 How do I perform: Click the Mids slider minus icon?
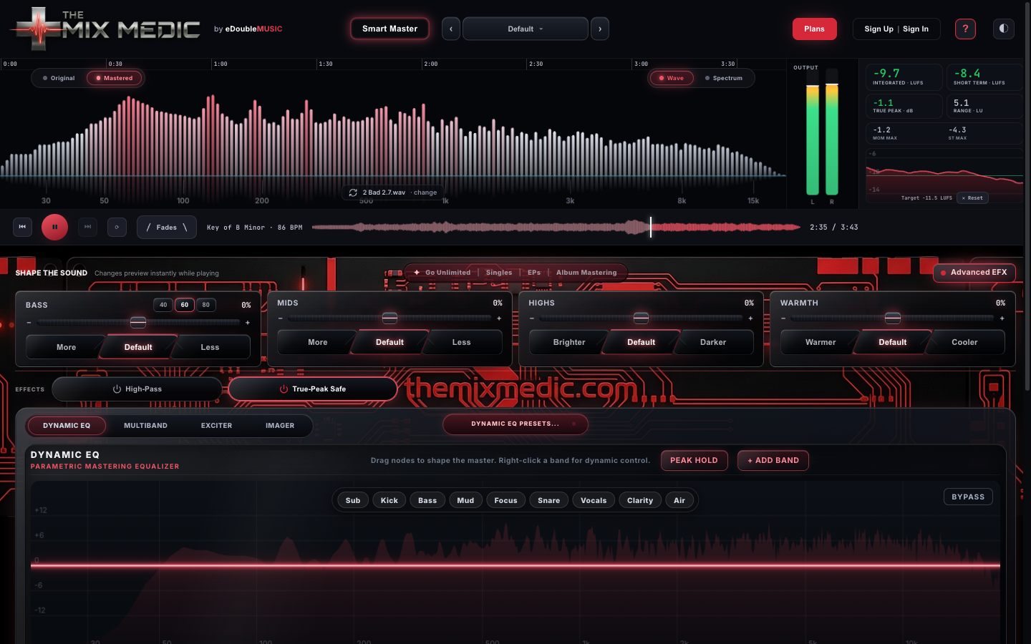pos(281,318)
